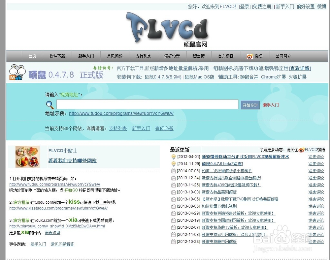Image resolution: width=330 pixels, height=260 pixels.
Task: Click the note icon for the 2012-10-23 entry
Action: point(174,242)
